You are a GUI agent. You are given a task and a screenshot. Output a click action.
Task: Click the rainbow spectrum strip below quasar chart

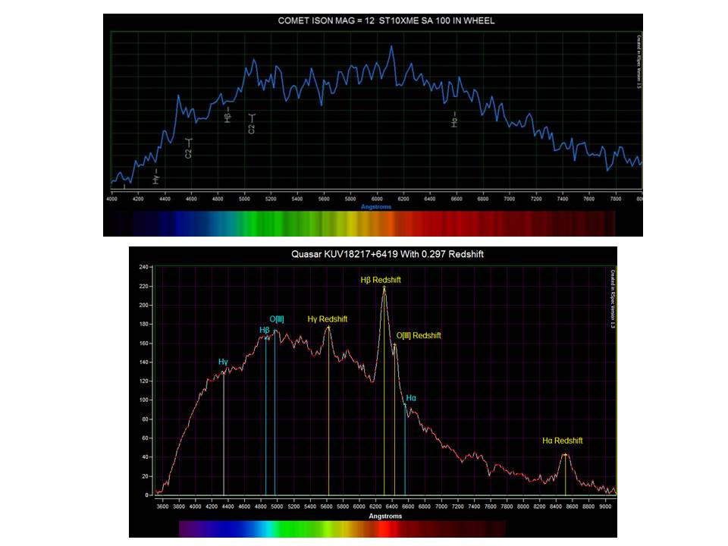(341, 529)
